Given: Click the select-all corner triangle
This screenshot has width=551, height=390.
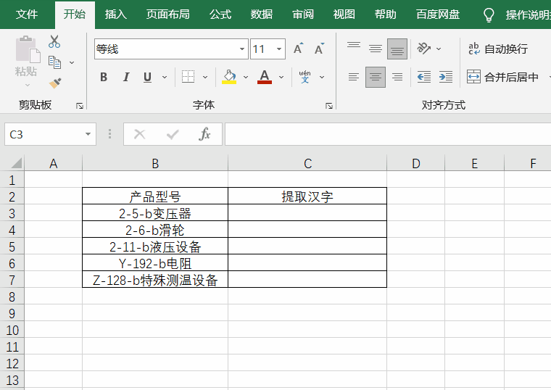Looking at the screenshot, I should coord(16,163).
